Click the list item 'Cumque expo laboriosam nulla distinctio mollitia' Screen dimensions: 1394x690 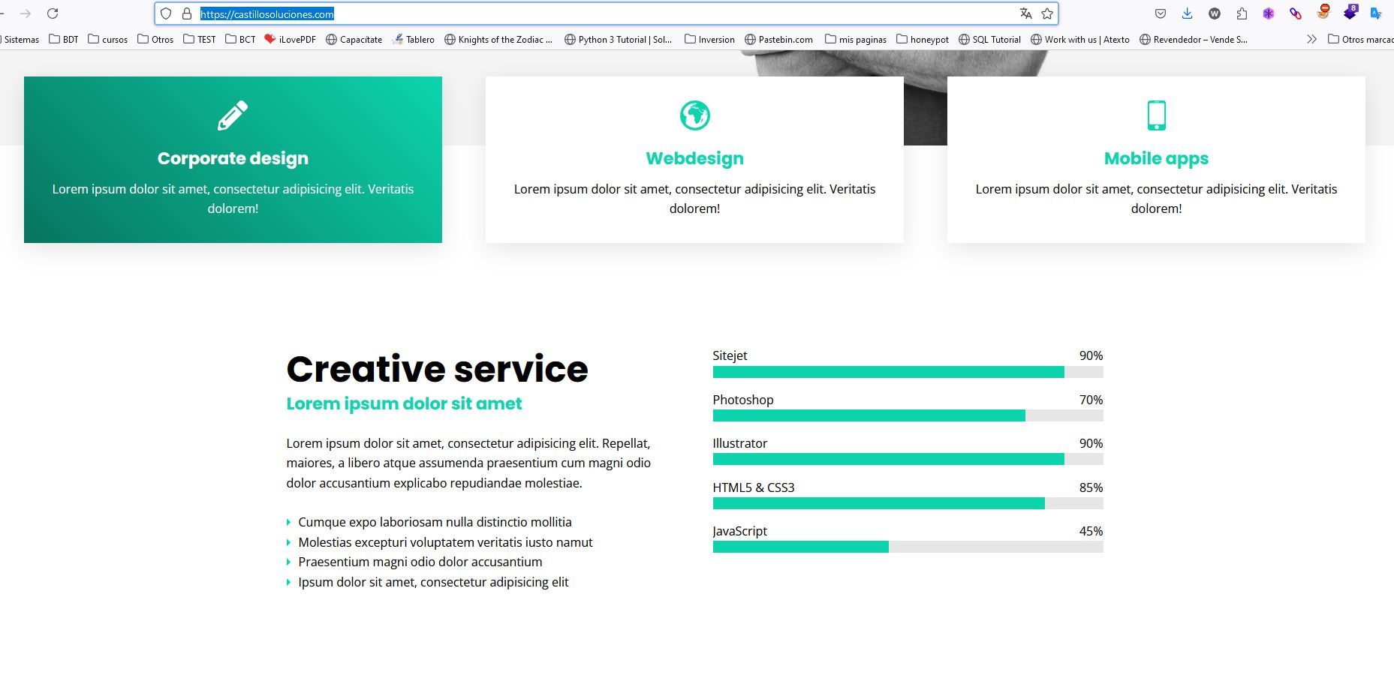(x=435, y=522)
